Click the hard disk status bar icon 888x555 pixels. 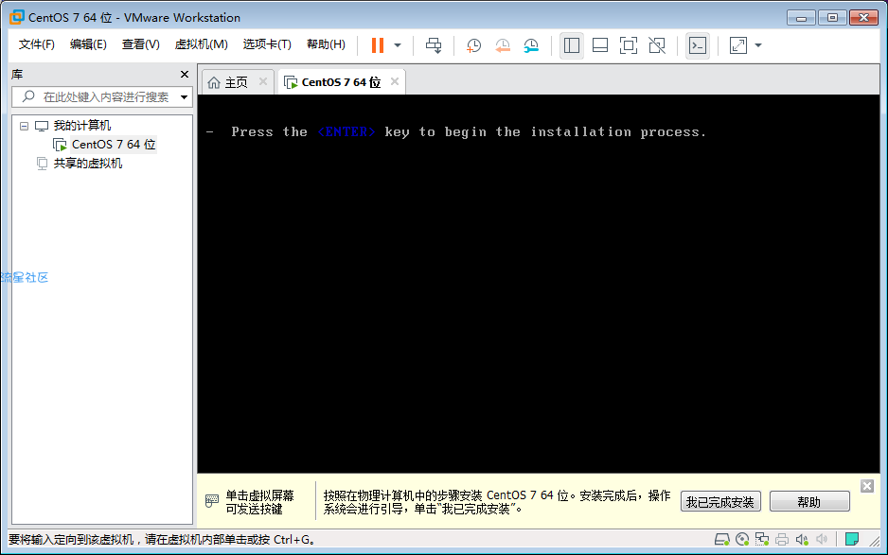[x=721, y=540]
